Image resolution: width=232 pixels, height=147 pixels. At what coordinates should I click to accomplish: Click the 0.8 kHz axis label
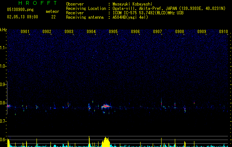tap(3, 103)
